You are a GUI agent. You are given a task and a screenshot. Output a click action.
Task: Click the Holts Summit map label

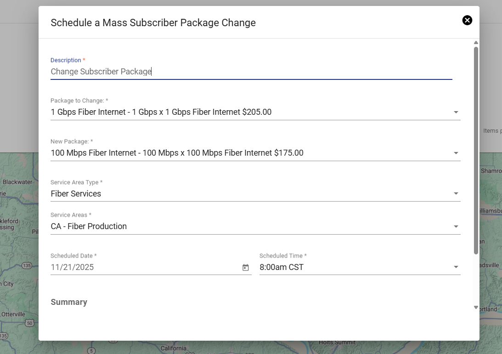coord(338,343)
